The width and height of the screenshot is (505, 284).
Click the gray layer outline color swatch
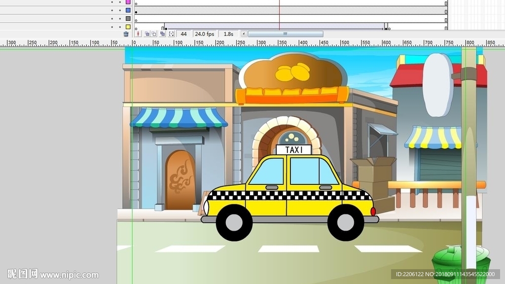tap(128, 19)
